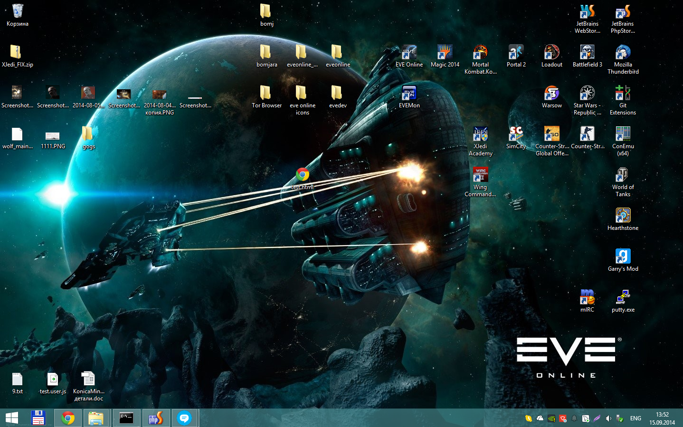
Task: Select the eve online icons folder
Action: [303, 101]
